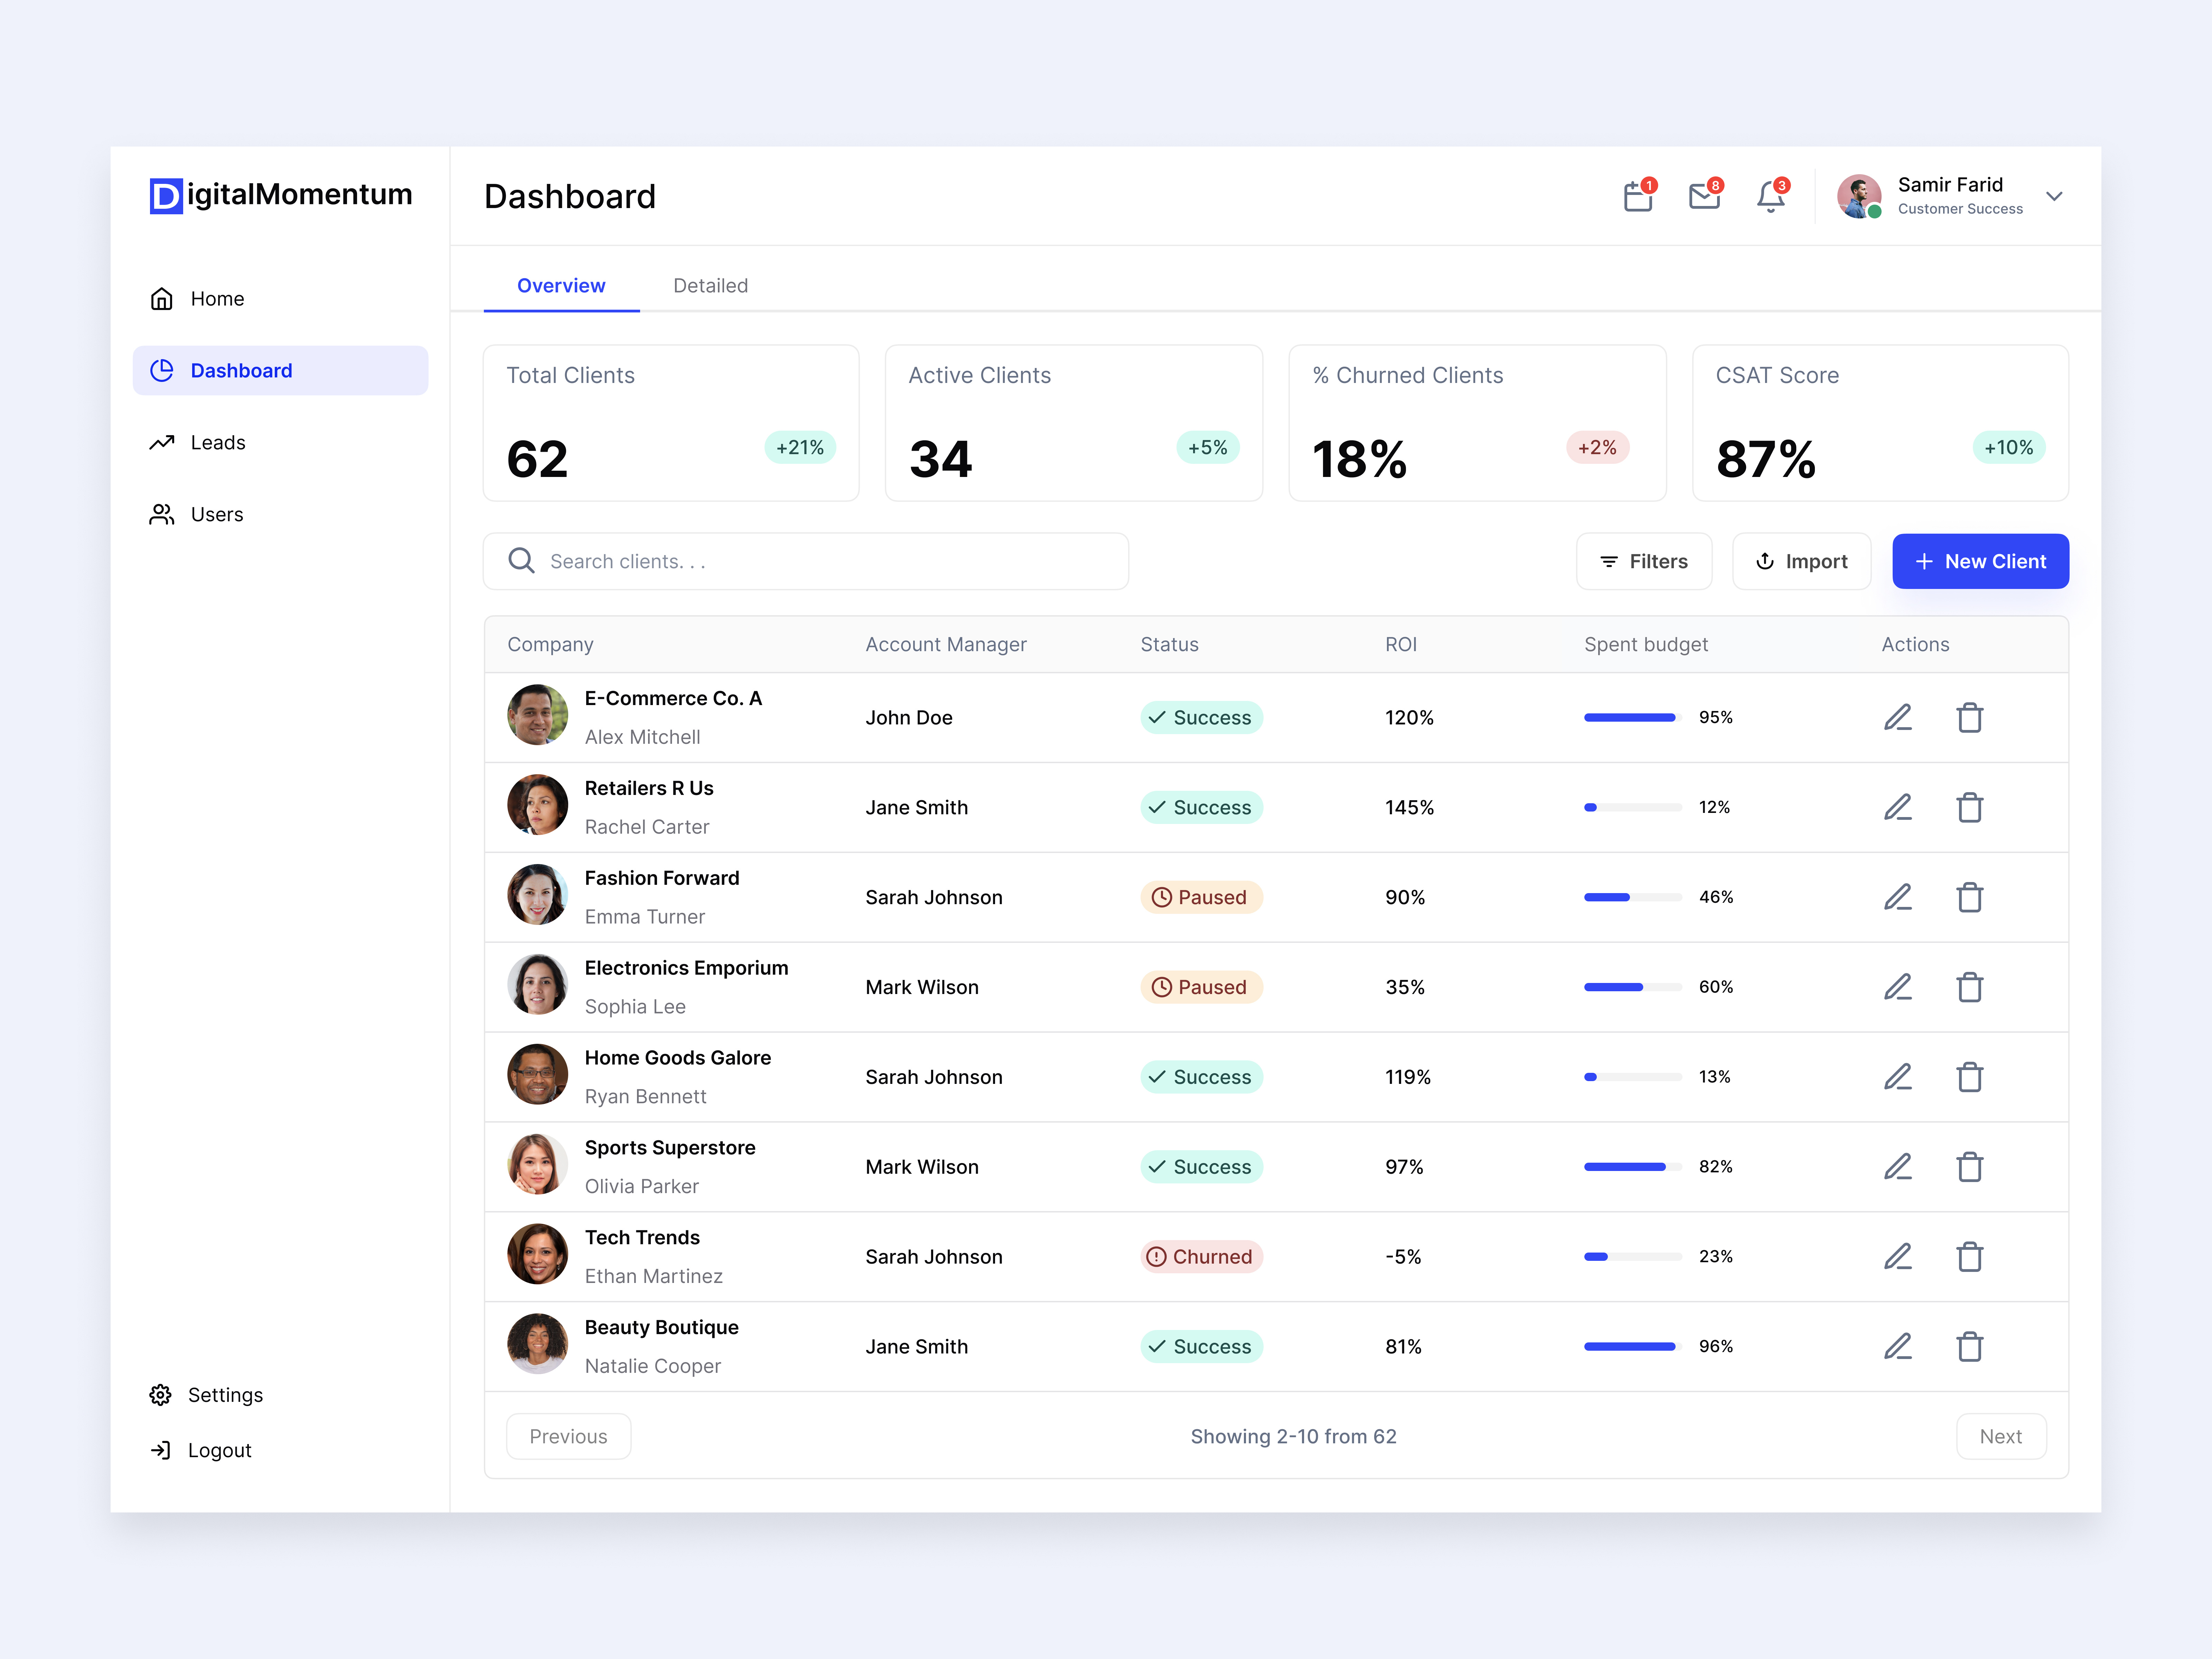Delete the Retailers R Us row

1970,808
